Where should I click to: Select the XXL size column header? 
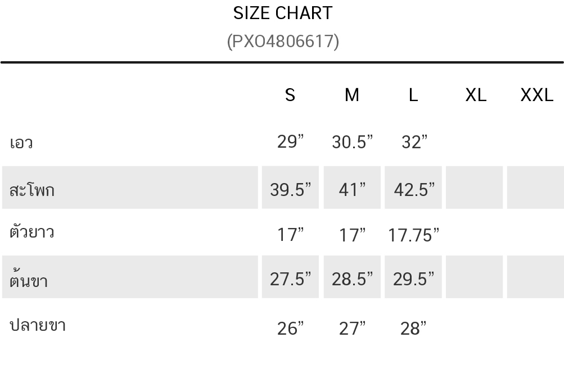(x=536, y=95)
